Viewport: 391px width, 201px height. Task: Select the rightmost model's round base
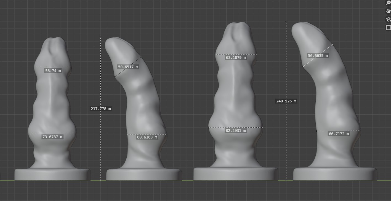(335, 173)
